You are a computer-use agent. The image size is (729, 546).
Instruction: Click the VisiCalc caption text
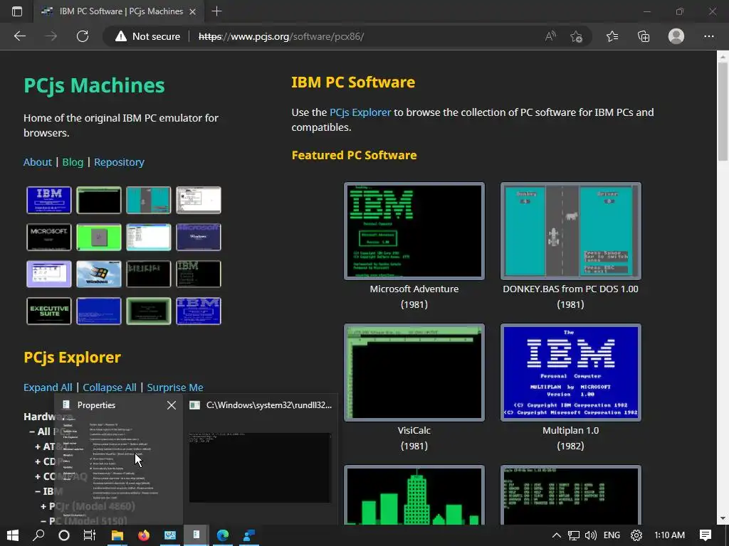point(414,430)
